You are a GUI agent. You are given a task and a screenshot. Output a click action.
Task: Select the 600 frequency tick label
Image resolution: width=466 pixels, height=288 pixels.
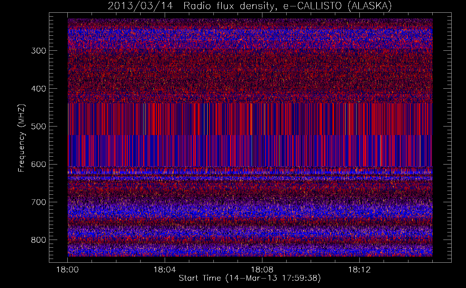[x=39, y=164]
